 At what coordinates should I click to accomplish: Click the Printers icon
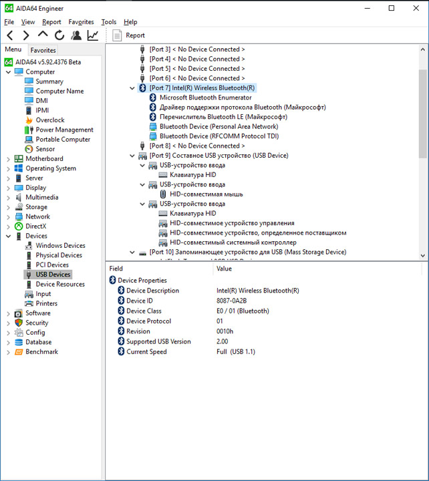point(29,303)
